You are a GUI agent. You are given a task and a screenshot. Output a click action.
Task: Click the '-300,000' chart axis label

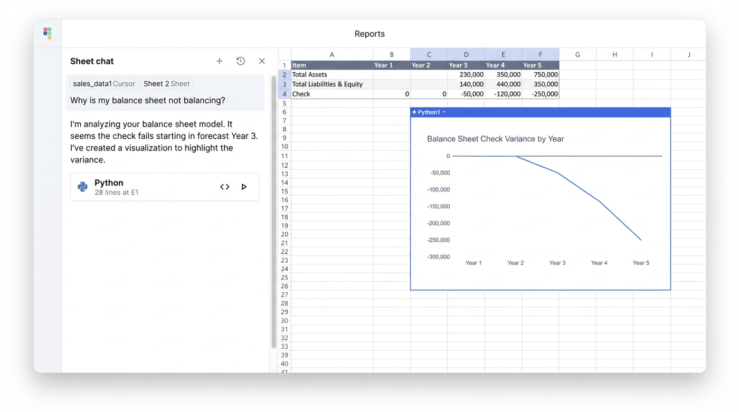click(x=439, y=257)
